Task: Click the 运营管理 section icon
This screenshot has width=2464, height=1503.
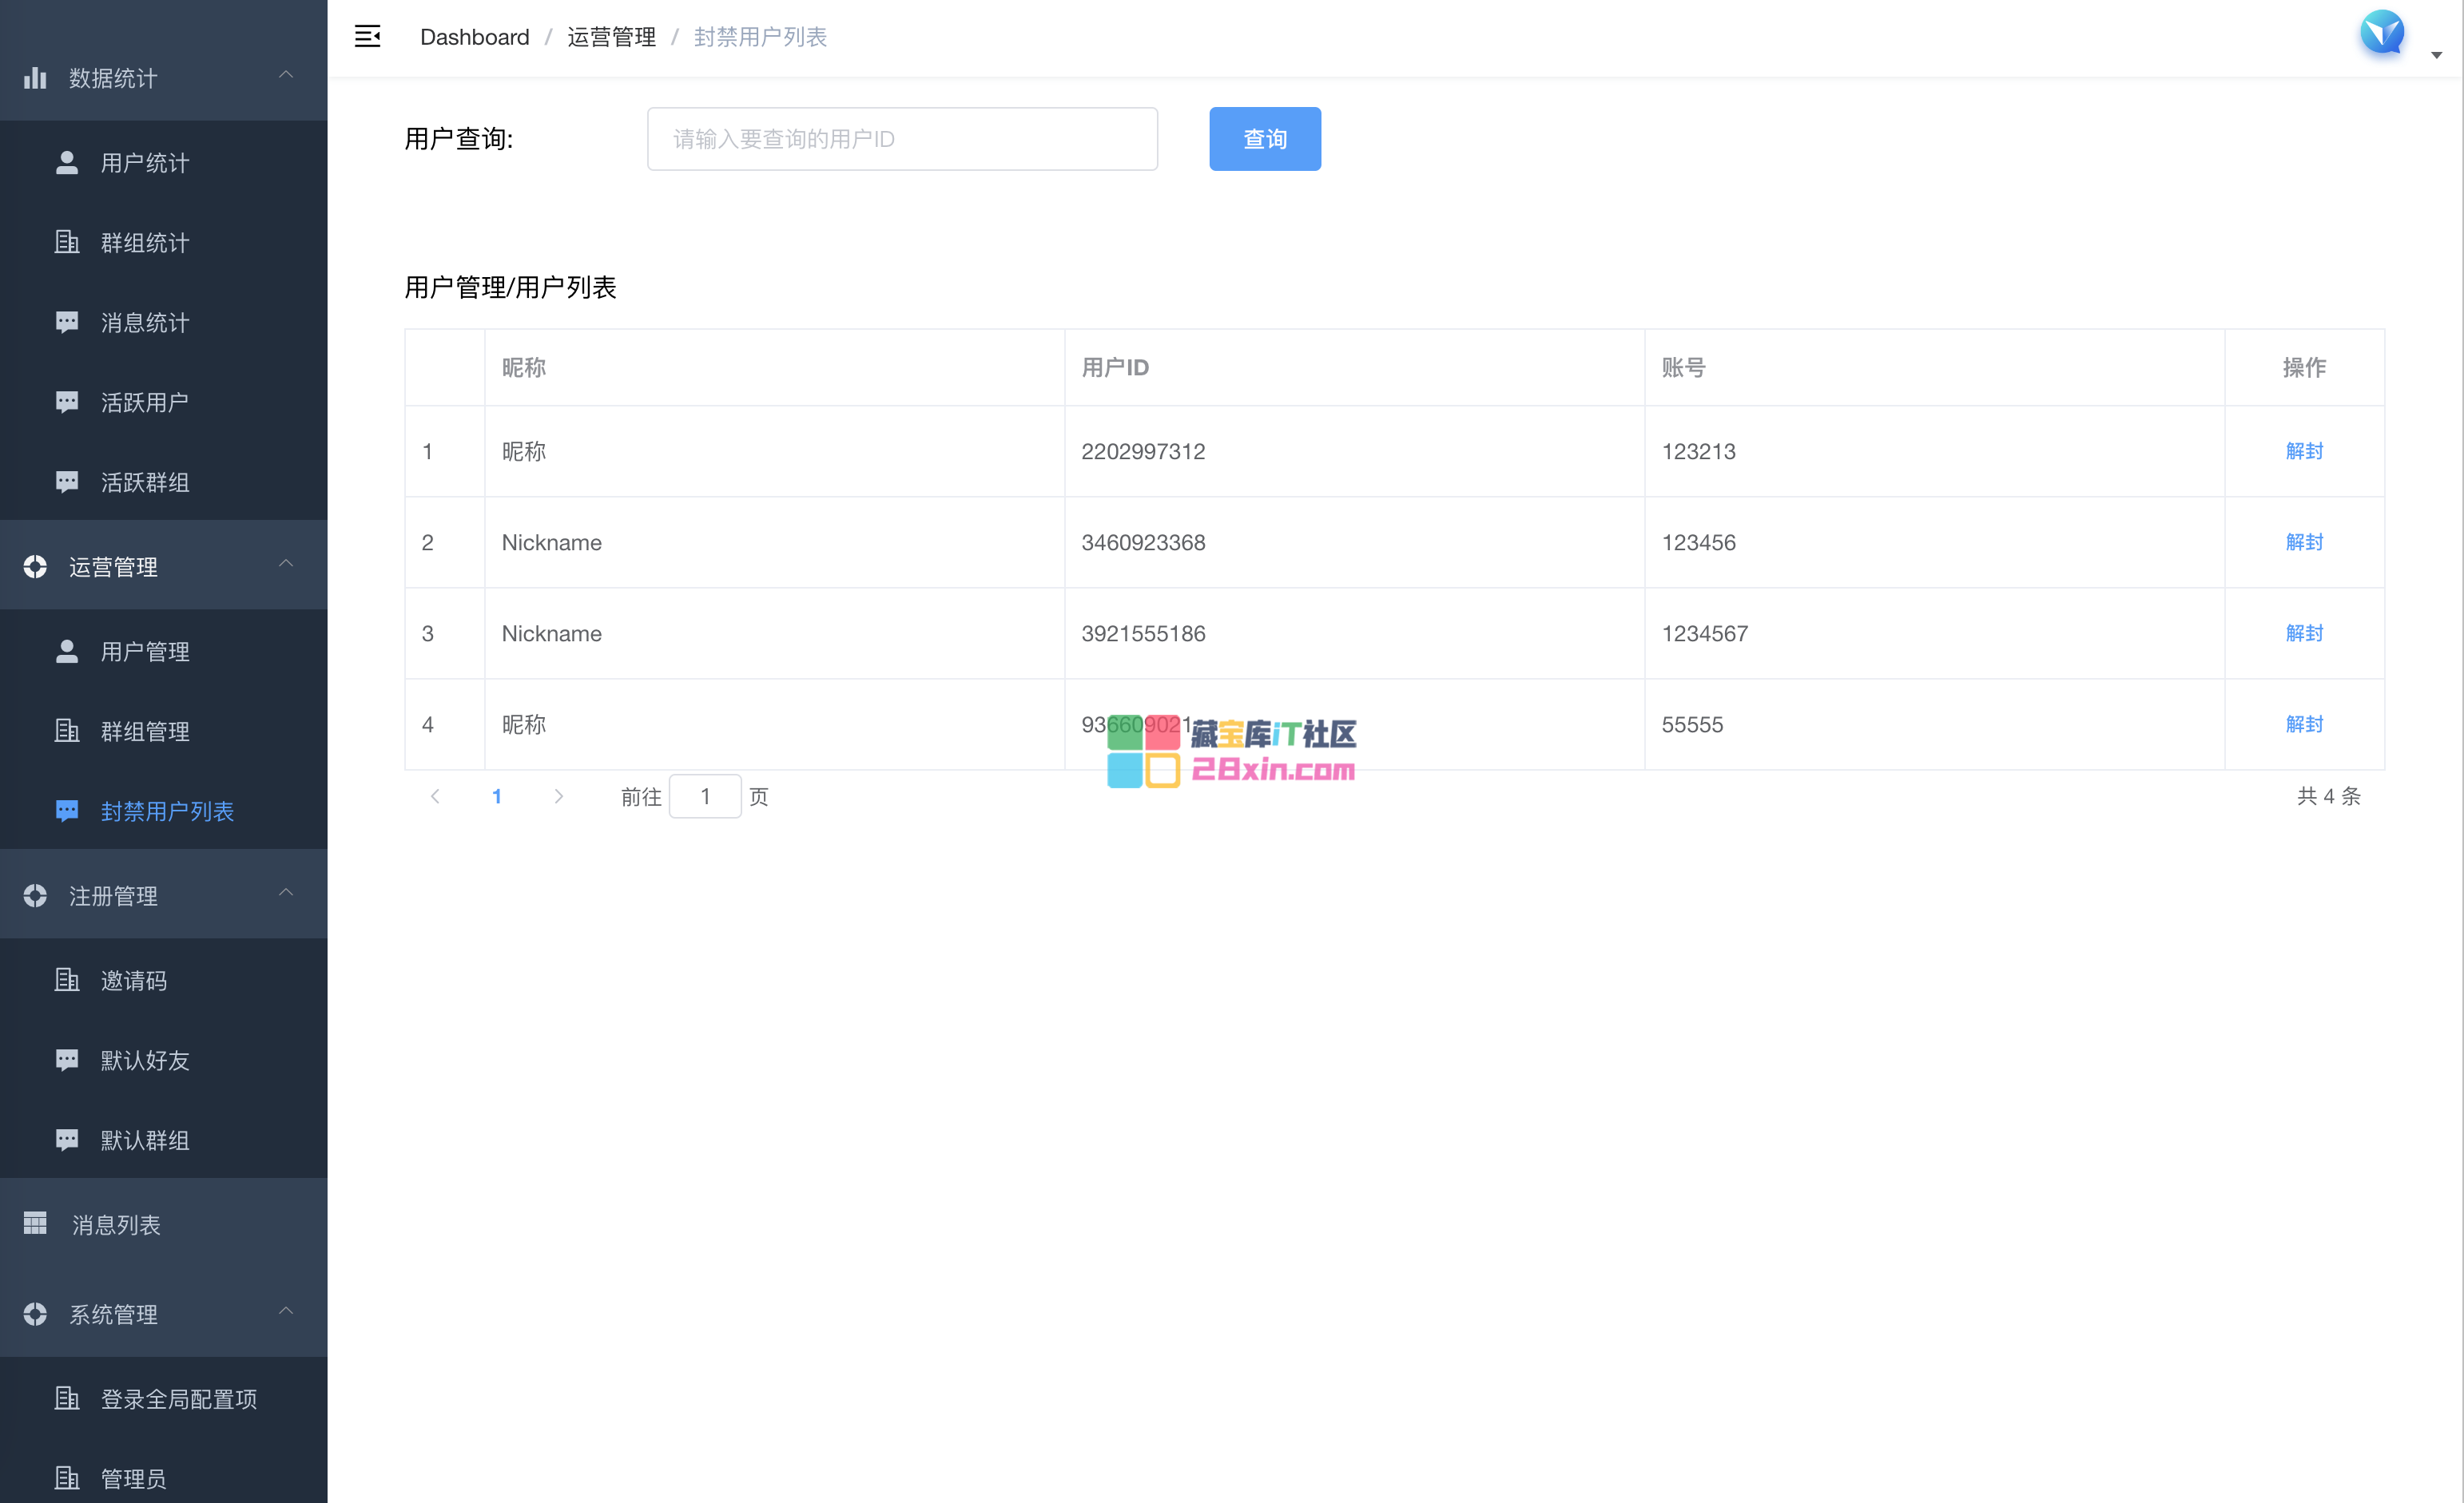Action: tap(36, 567)
